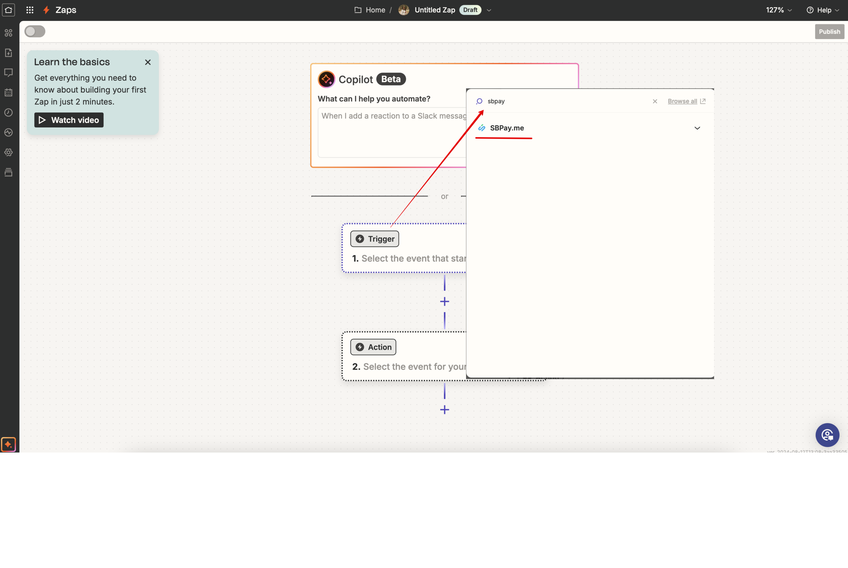Open settings gear icon in sidebar
This screenshot has height=568, width=848.
pos(9,152)
